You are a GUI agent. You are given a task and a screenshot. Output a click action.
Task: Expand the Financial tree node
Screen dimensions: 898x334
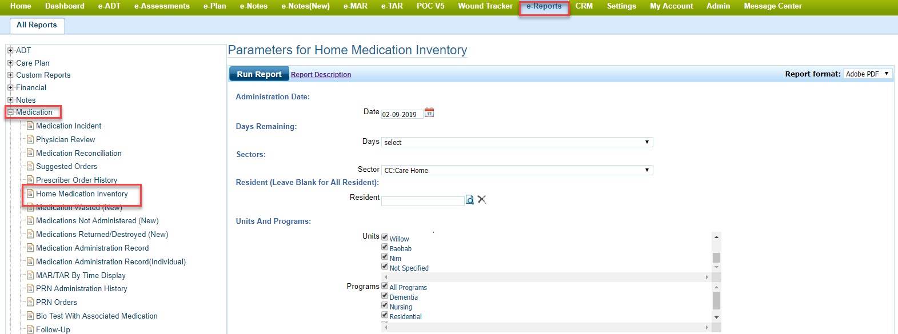coord(10,87)
